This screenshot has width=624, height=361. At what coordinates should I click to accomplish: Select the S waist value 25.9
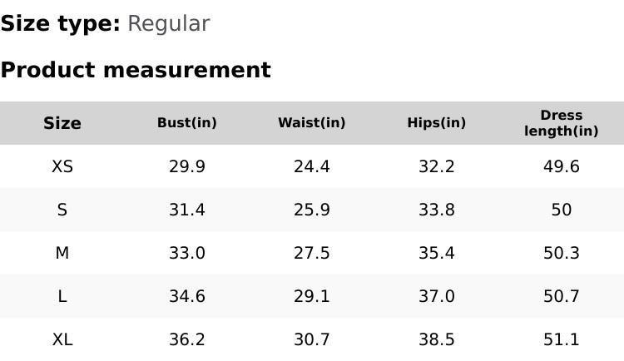click(x=312, y=210)
